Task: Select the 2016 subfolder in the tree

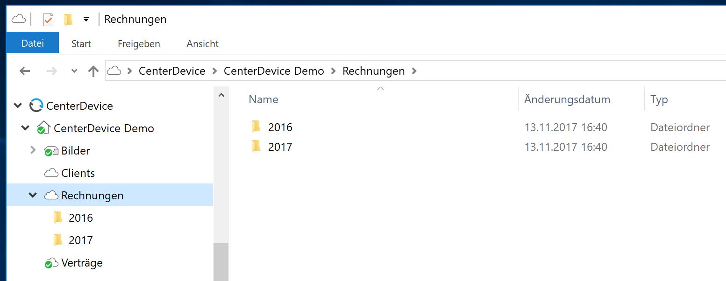Action: coord(81,218)
